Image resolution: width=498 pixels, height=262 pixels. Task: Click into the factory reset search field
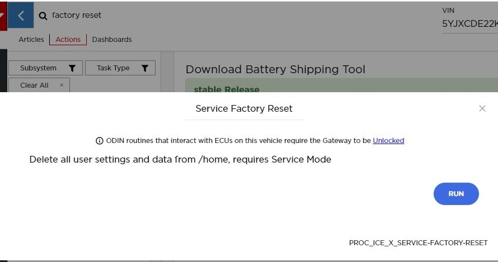point(168,16)
